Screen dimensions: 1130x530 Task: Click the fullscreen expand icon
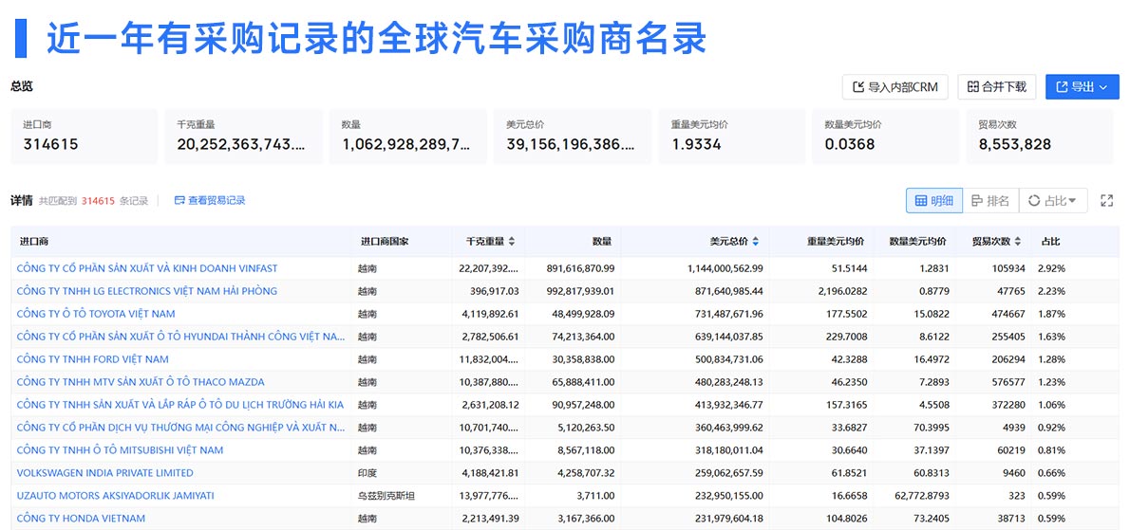pos(1107,201)
